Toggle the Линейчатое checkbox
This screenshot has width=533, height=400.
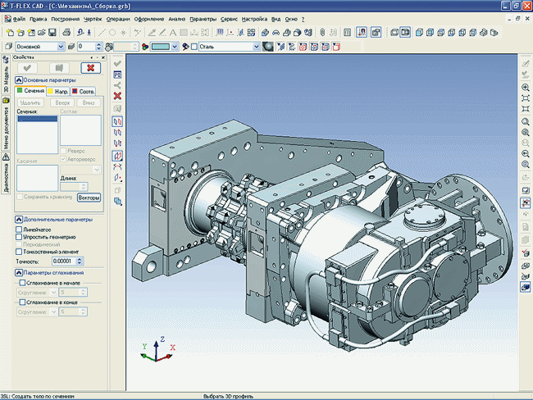click(19, 230)
